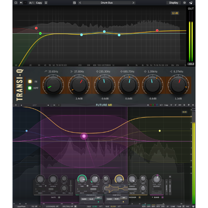This screenshot has height=208, width=208.
Task: Toggle the magenta BAND enable switch
Action: 162,197
